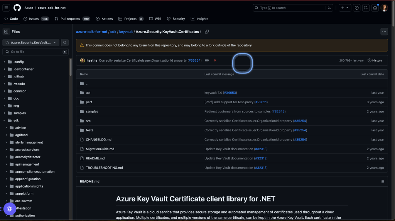Open the Projects tab
Image resolution: width=395 pixels, height=221 pixels.
coord(131,19)
